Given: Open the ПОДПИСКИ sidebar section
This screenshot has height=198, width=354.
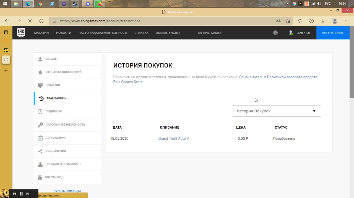Looking at the screenshot, I should pos(67,112).
